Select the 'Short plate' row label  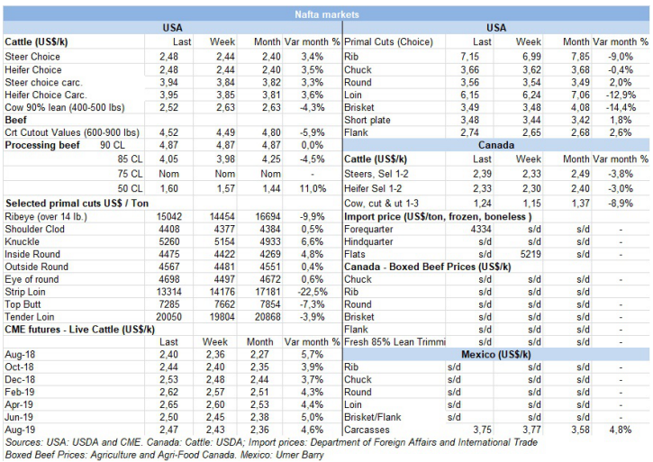point(368,119)
